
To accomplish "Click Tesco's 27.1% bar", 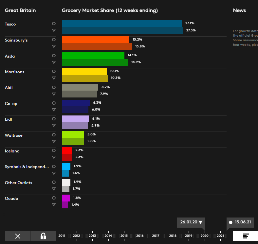I will tap(122, 24).
